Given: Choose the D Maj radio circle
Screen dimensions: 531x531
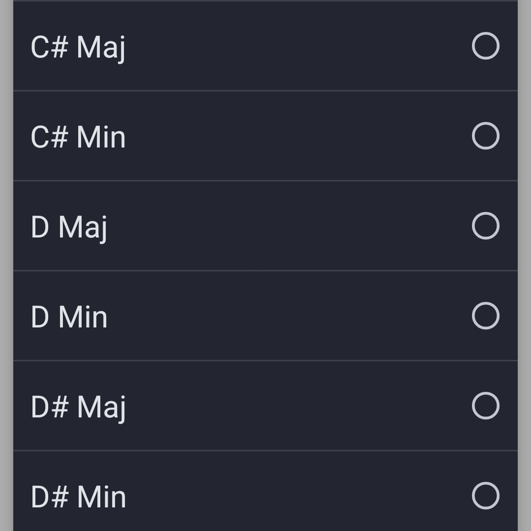Looking at the screenshot, I should click(485, 226).
